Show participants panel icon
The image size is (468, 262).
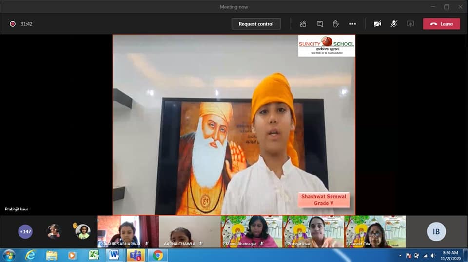(303, 24)
